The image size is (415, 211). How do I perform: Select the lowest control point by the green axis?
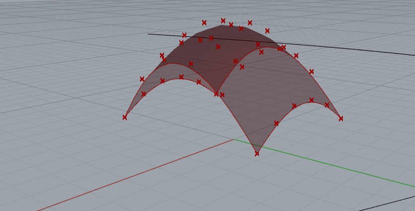coord(257,154)
